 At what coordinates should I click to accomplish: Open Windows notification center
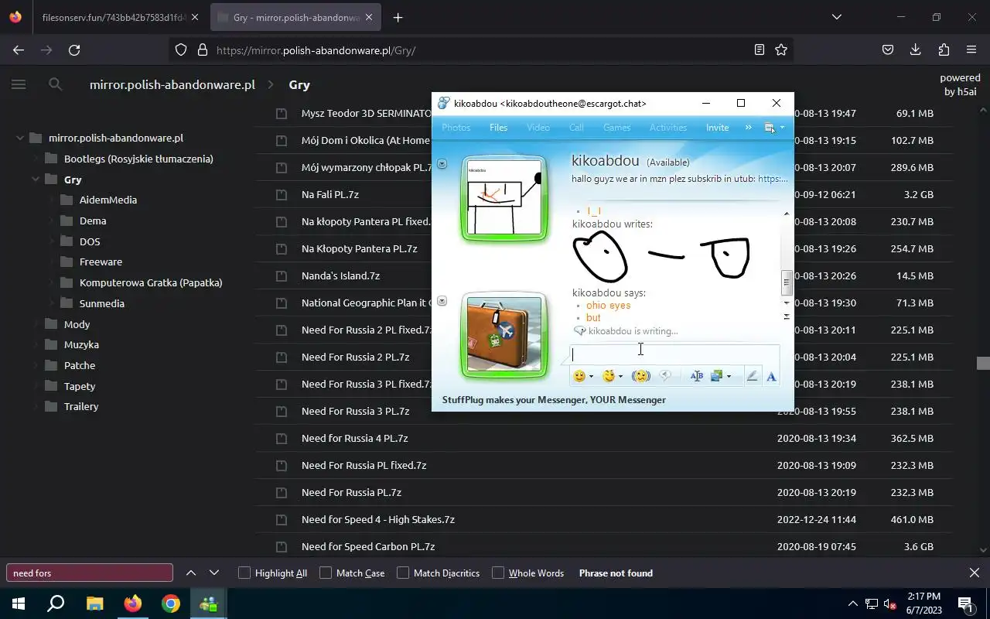[965, 604]
